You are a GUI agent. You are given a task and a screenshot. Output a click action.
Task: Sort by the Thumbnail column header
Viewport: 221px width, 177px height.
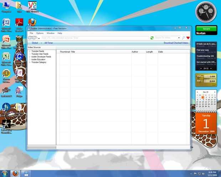(x=65, y=52)
